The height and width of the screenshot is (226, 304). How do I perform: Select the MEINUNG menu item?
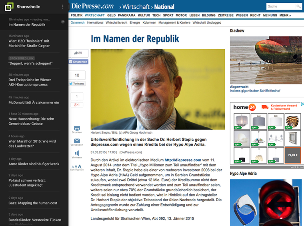pos(270,15)
